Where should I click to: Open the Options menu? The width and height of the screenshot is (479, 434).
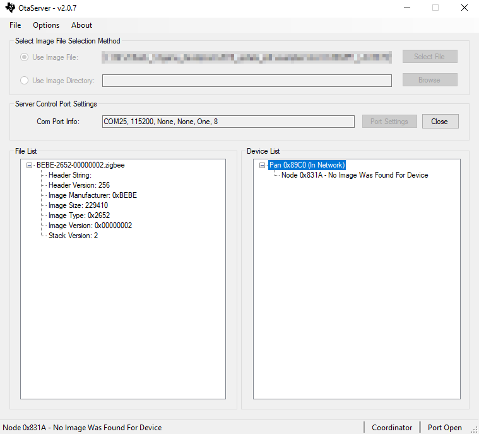pyautogui.click(x=46, y=25)
